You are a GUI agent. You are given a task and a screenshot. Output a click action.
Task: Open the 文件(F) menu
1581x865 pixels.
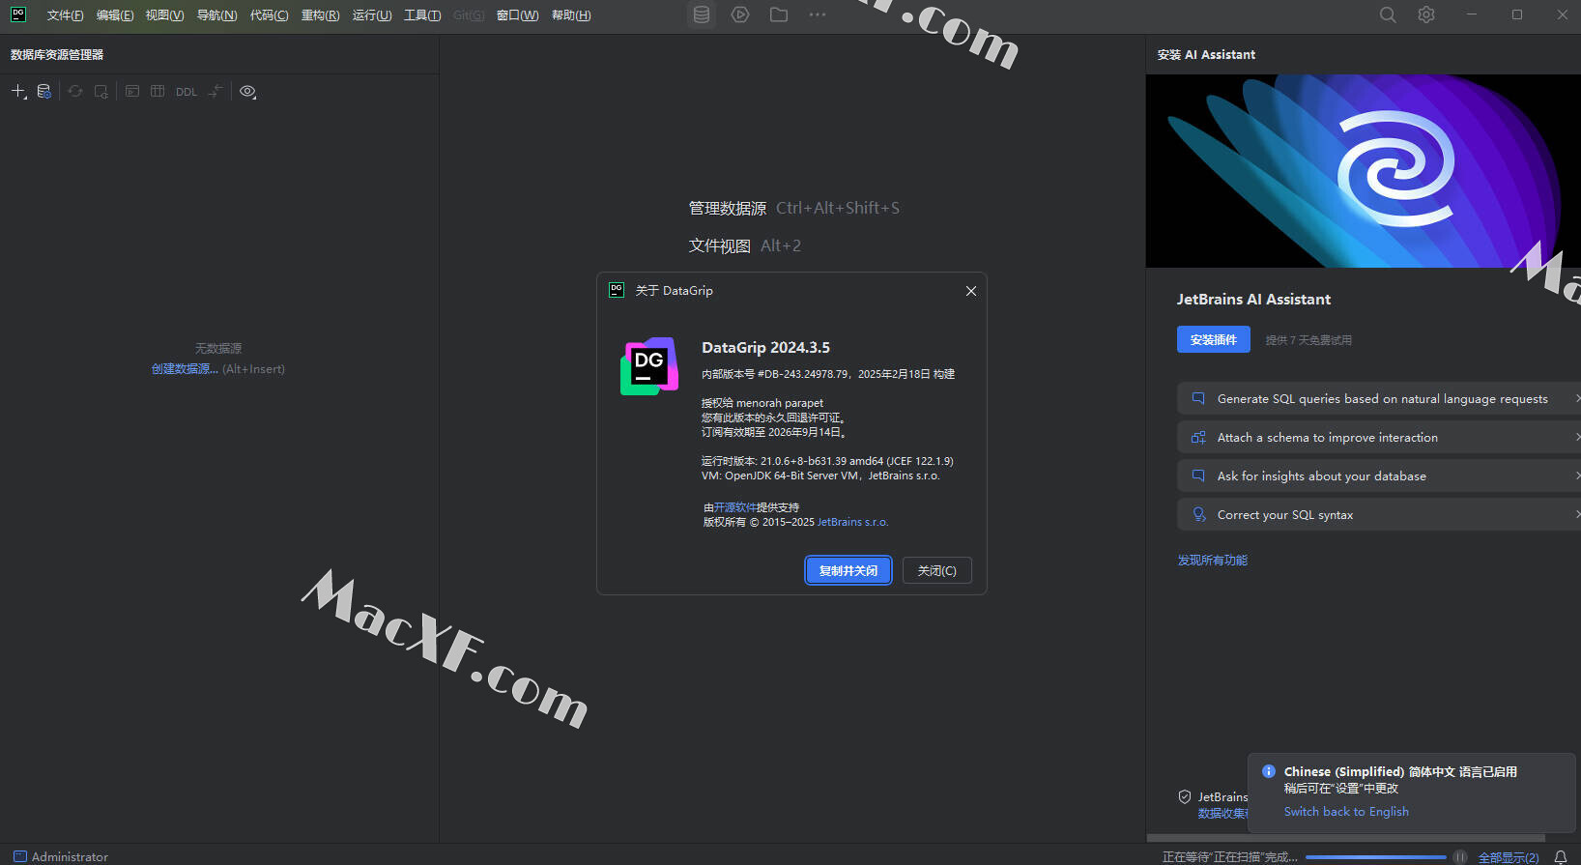coord(65,15)
